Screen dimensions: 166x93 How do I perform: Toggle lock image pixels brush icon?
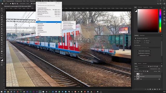142,71
